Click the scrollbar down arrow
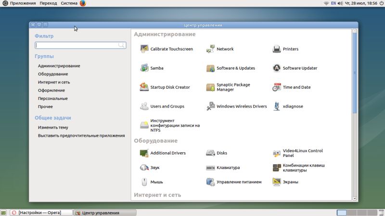The width and height of the screenshot is (385, 216). click(x=355, y=198)
